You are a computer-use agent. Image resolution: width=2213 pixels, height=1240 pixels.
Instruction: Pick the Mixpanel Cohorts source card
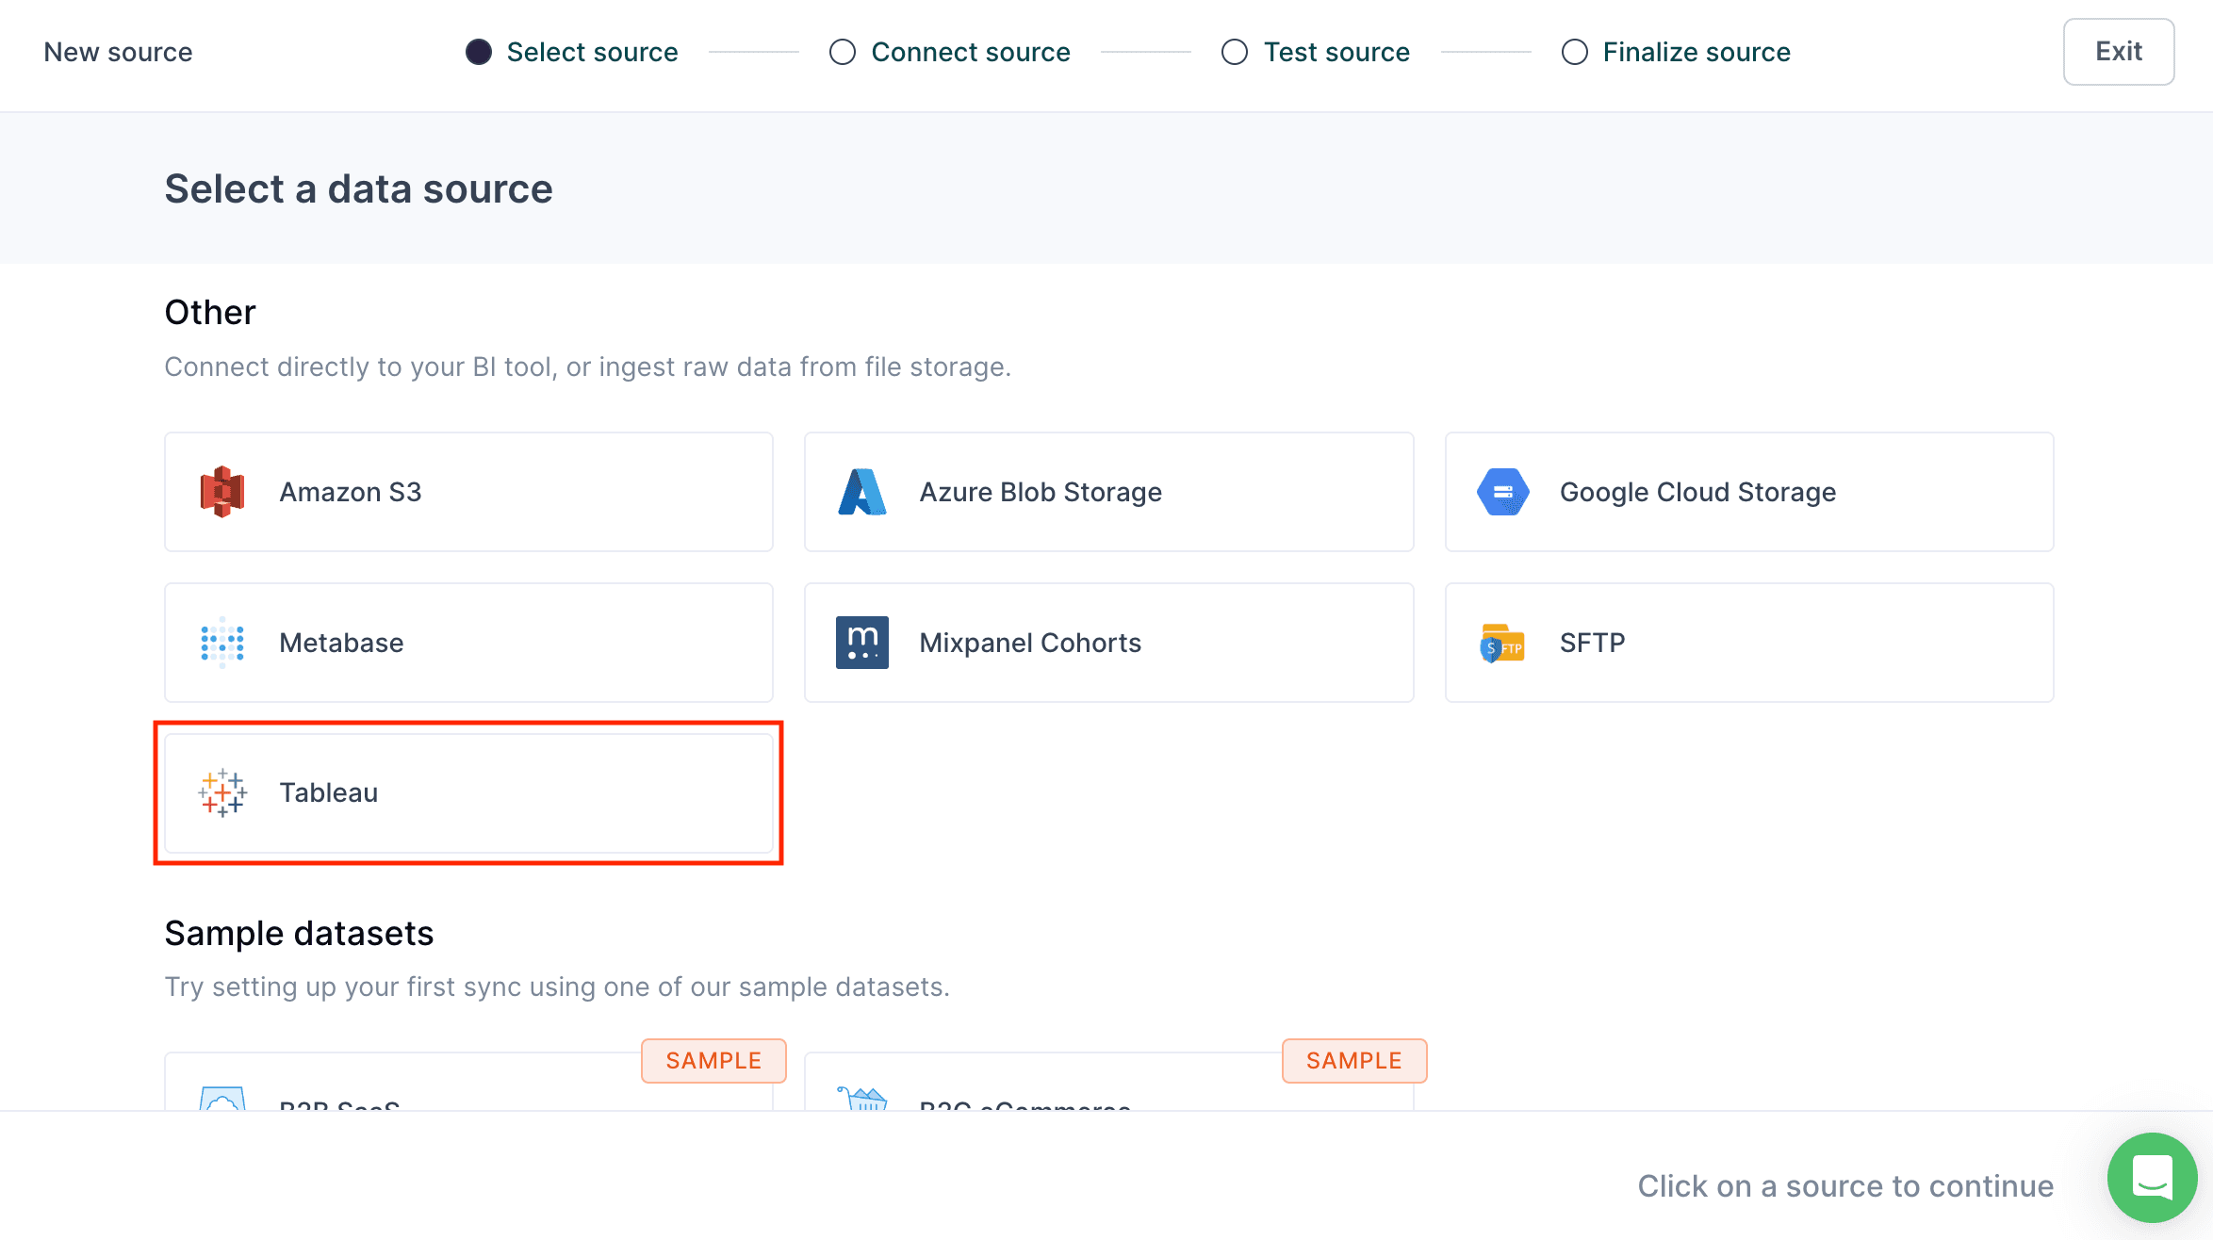click(1108, 643)
